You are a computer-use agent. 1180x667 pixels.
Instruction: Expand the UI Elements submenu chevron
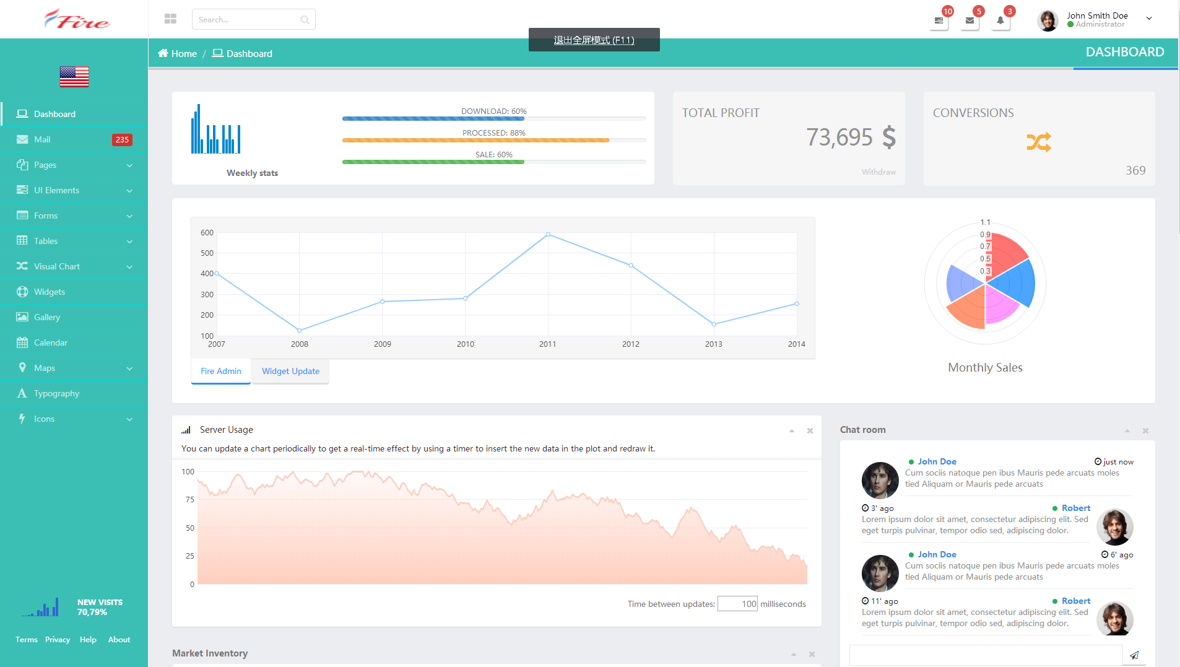tap(129, 191)
